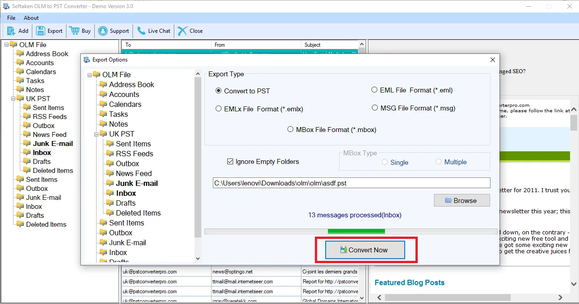
Task: Click the Deleted Items folder icon under UK PST in main window
Action: coord(27,171)
